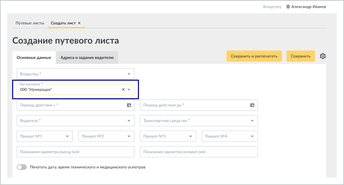Screen dimensions: 344x185
Task: Expand the Прицеп №4 dropdown
Action: pos(252,136)
